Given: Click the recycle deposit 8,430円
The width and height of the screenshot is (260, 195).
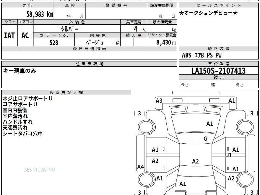Looking at the screenshot, I should coord(166,43).
